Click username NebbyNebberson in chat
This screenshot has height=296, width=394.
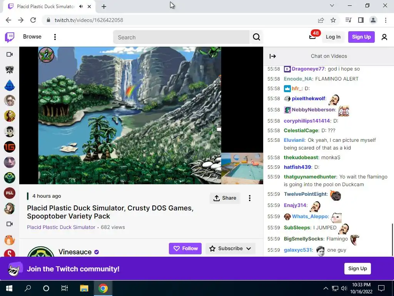point(313,110)
